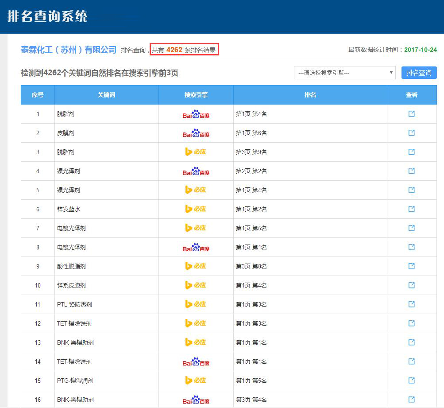Click view icon for row 11 PTL-铬防雾剂
The height and width of the screenshot is (408, 444).
(x=411, y=304)
